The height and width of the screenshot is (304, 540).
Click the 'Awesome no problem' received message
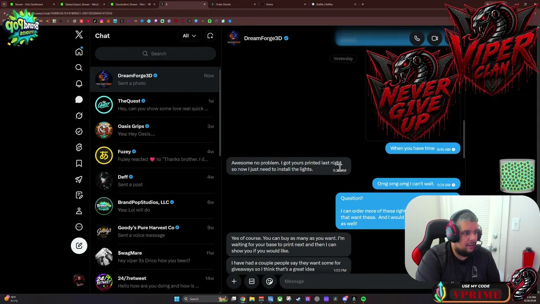pos(289,166)
